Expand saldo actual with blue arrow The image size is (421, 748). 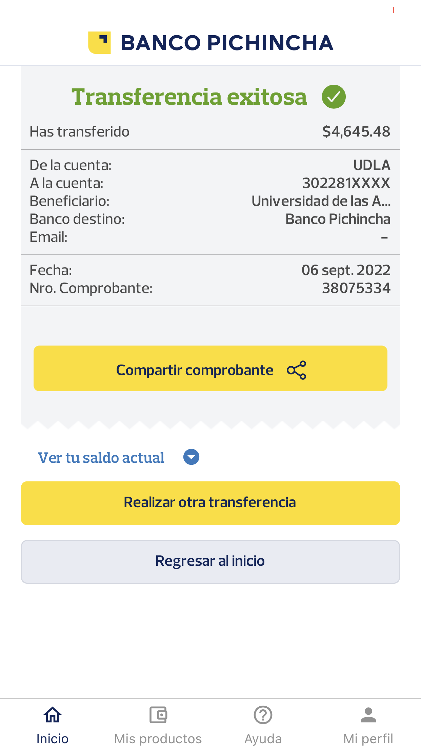tap(191, 457)
